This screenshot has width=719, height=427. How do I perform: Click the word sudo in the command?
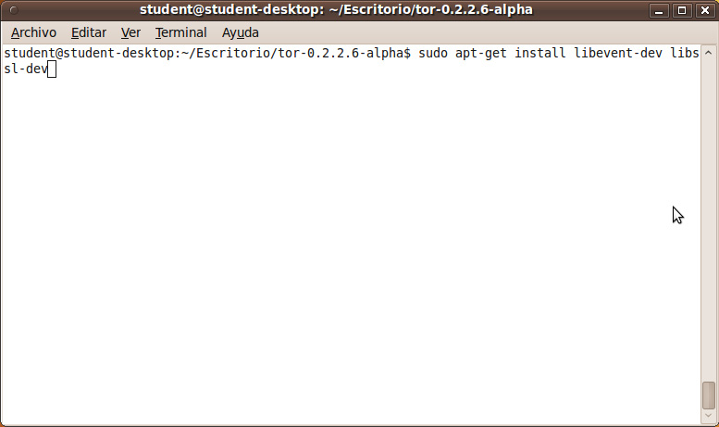(x=433, y=54)
